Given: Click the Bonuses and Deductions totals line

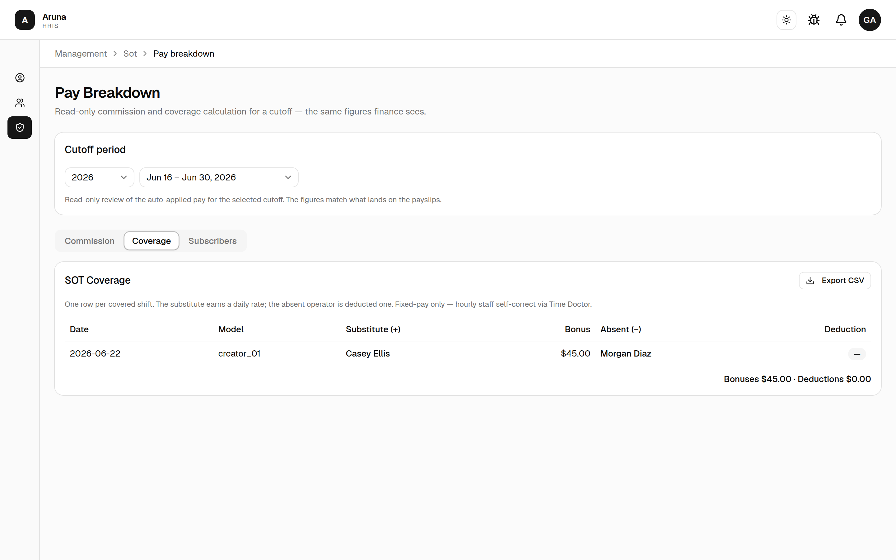Looking at the screenshot, I should 797,379.
